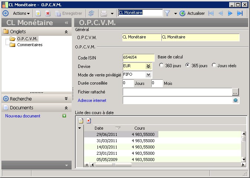Select Commentaires in the Onglets tree

(30, 45)
